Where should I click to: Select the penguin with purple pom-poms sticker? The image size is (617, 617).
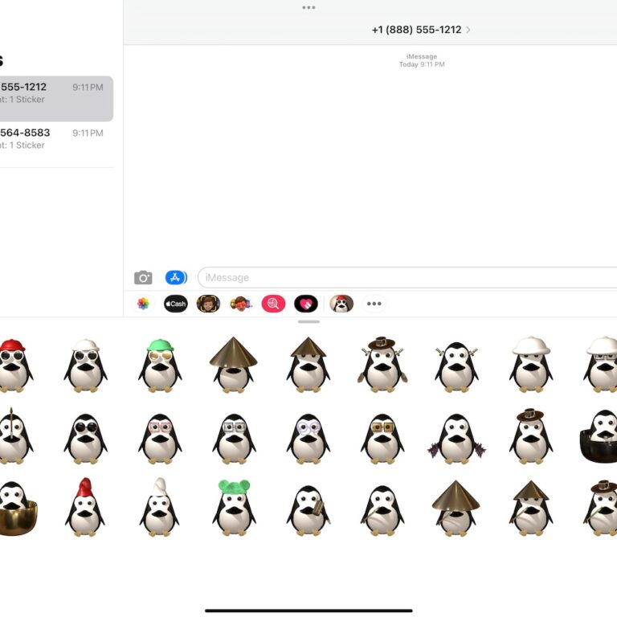click(456, 439)
